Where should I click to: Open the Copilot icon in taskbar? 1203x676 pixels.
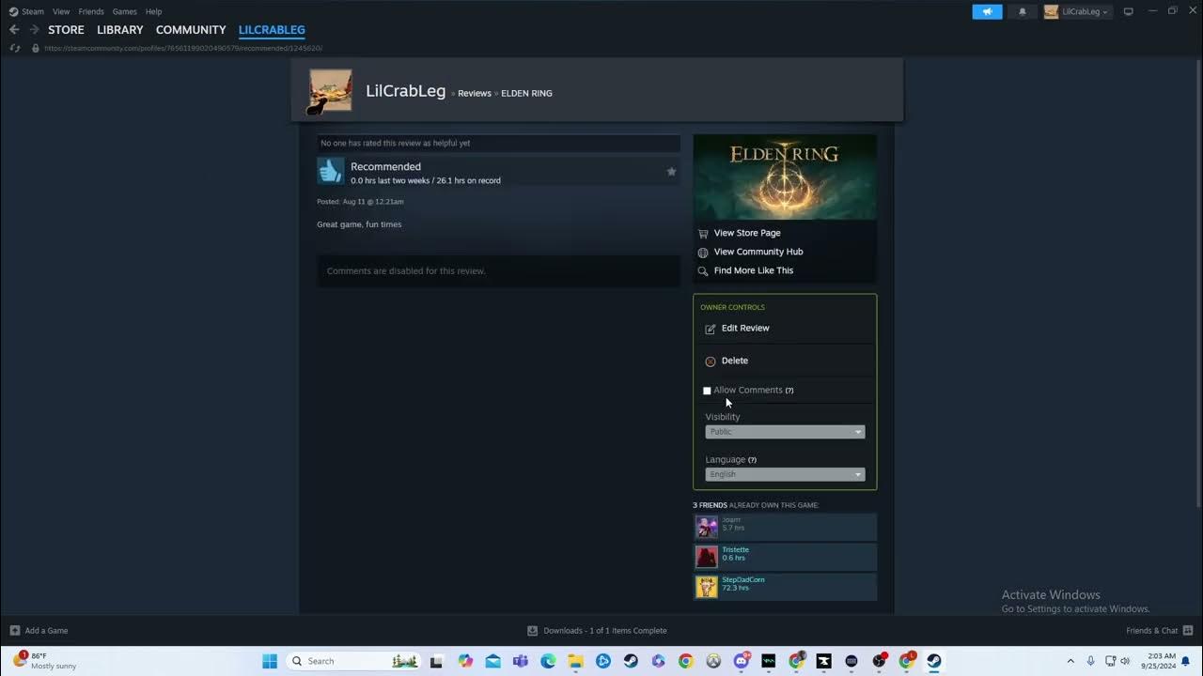[465, 661]
